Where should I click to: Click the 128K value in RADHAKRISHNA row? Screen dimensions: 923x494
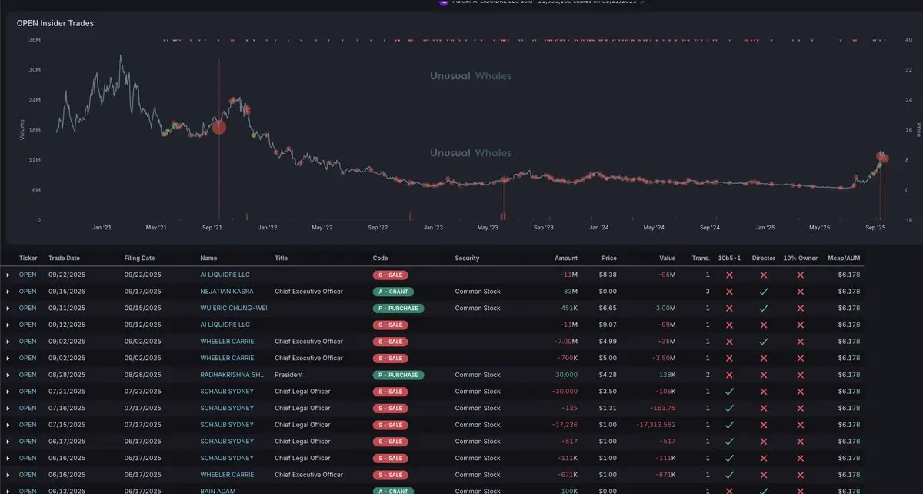(x=667, y=375)
